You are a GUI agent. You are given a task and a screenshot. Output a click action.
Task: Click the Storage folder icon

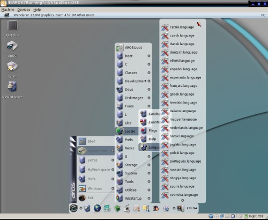tap(120, 165)
